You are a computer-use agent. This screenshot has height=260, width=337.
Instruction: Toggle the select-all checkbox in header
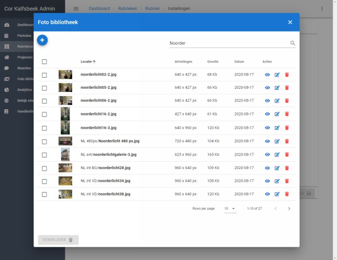pyautogui.click(x=44, y=62)
